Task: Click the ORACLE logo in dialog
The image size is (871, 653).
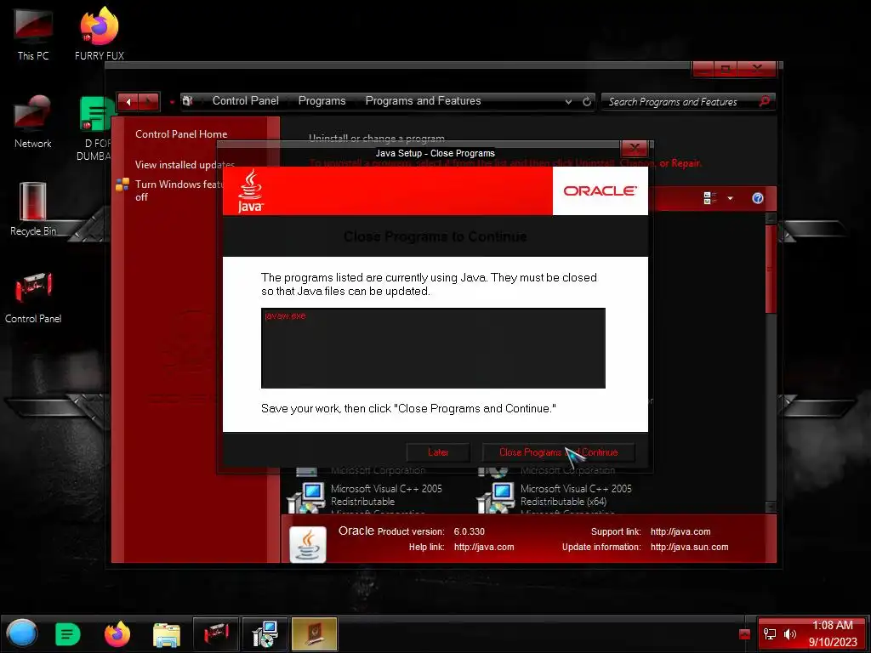Action: [x=600, y=190]
